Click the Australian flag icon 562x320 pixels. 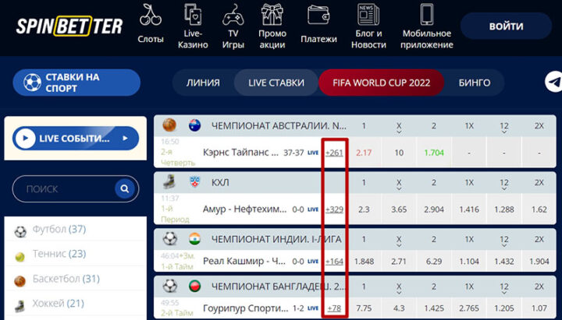(x=194, y=125)
